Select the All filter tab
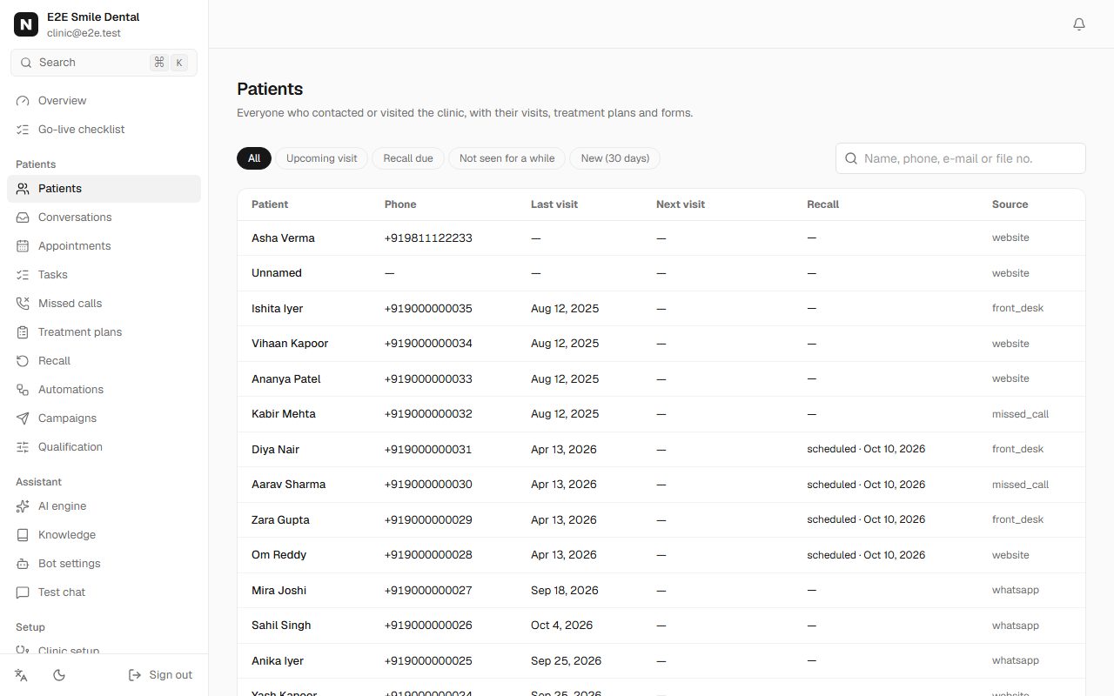Image resolution: width=1114 pixels, height=696 pixels. tap(254, 158)
